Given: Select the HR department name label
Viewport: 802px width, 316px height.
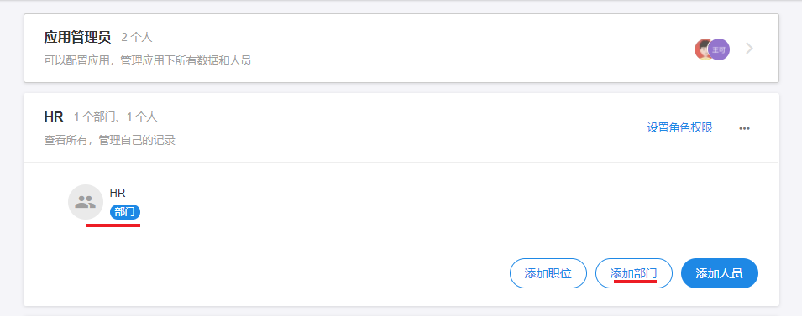Looking at the screenshot, I should (x=118, y=193).
